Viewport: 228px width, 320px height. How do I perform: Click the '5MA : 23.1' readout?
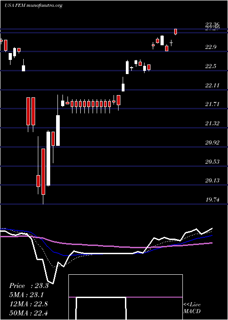pos(26,295)
